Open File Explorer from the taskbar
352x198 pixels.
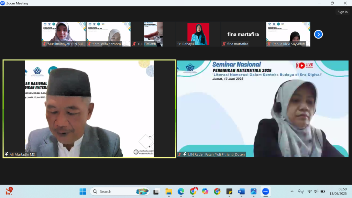[169, 191]
